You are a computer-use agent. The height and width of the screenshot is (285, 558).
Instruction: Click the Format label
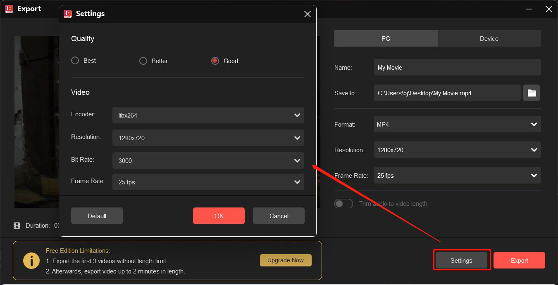(x=345, y=124)
